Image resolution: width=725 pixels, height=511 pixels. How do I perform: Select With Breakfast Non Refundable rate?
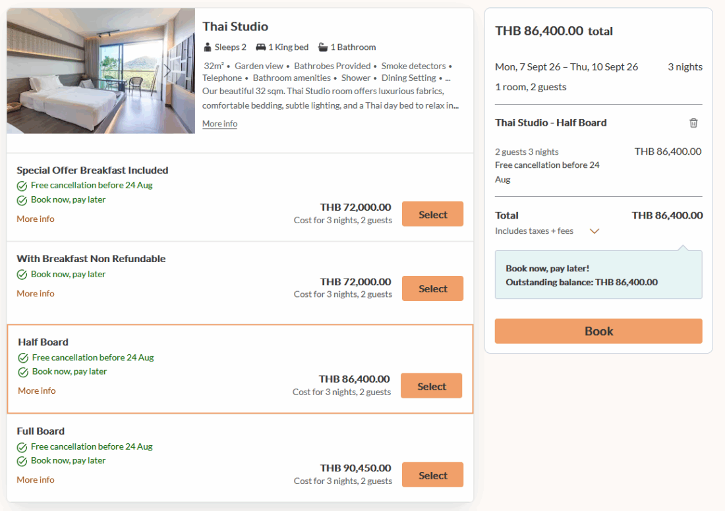(x=432, y=289)
